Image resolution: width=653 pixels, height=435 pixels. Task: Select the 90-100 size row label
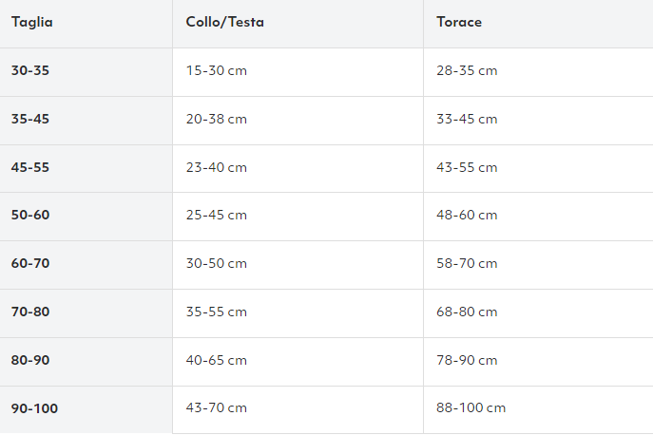34,408
